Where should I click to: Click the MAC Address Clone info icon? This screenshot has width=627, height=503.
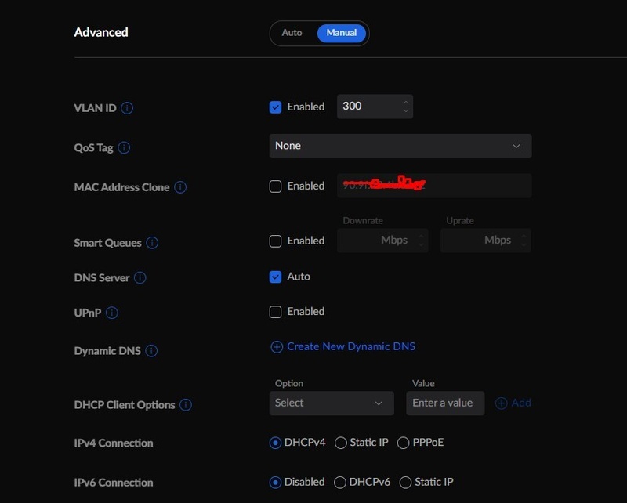[180, 187]
